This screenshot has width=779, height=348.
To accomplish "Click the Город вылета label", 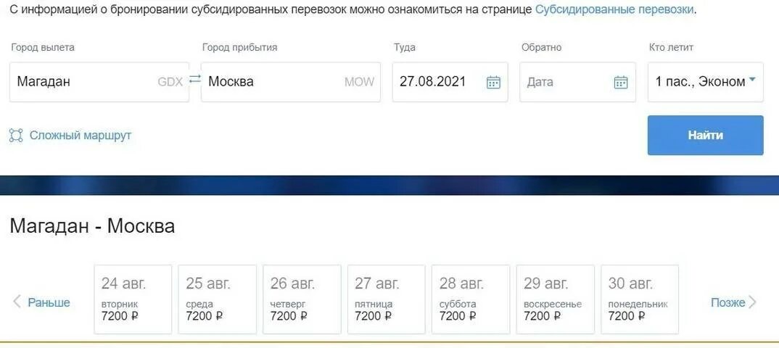I will pos(43,48).
